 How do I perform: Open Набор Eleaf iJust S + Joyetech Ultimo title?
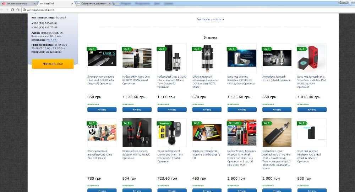(172, 82)
